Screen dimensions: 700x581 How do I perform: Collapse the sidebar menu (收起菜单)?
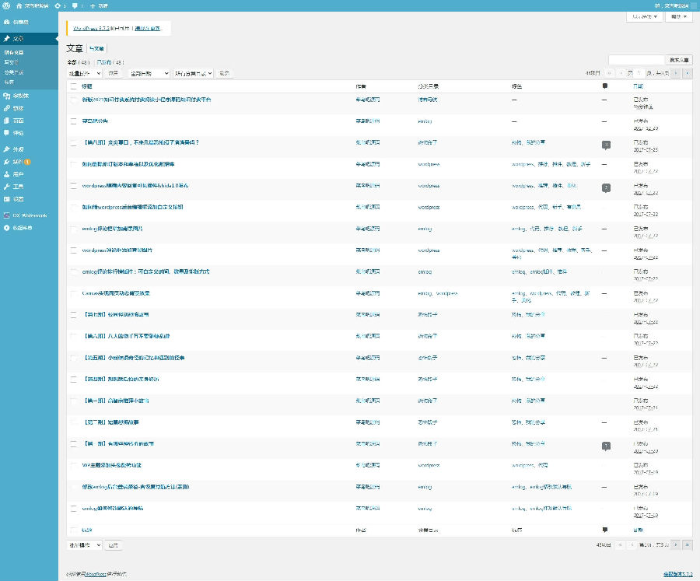coord(29,228)
